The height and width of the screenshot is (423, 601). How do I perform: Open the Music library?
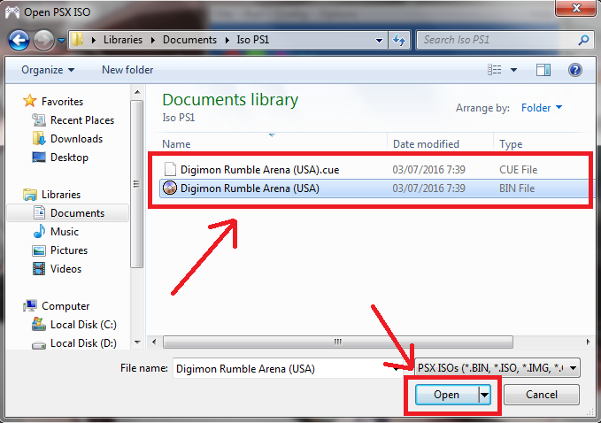coord(65,232)
